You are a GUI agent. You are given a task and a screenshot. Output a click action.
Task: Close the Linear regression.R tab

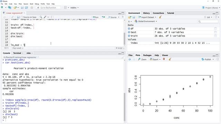(x=25, y=13)
